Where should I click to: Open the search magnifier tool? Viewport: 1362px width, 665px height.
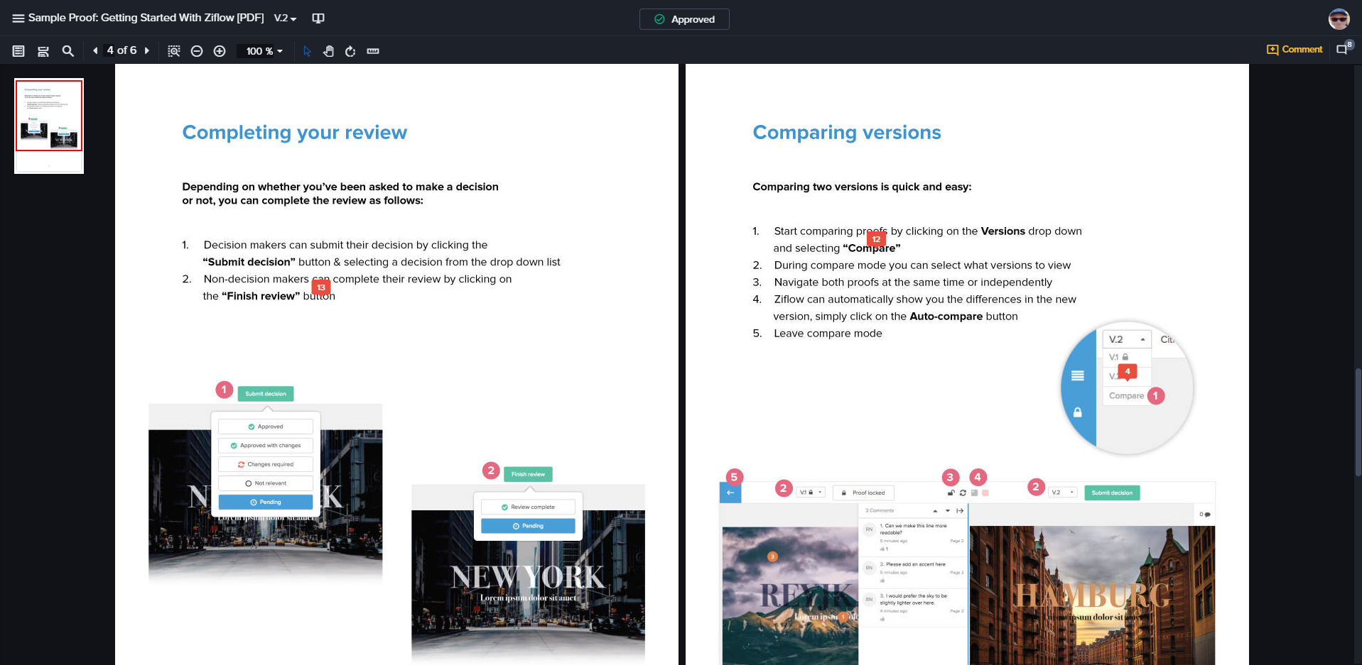pyautogui.click(x=68, y=51)
